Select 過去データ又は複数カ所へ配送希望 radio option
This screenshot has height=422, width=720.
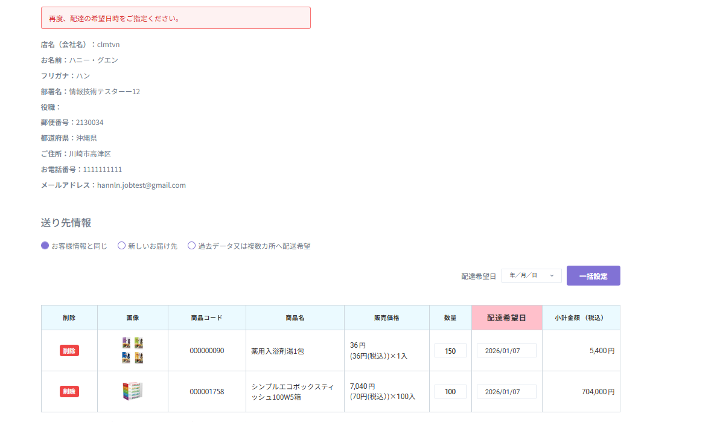pyautogui.click(x=192, y=246)
